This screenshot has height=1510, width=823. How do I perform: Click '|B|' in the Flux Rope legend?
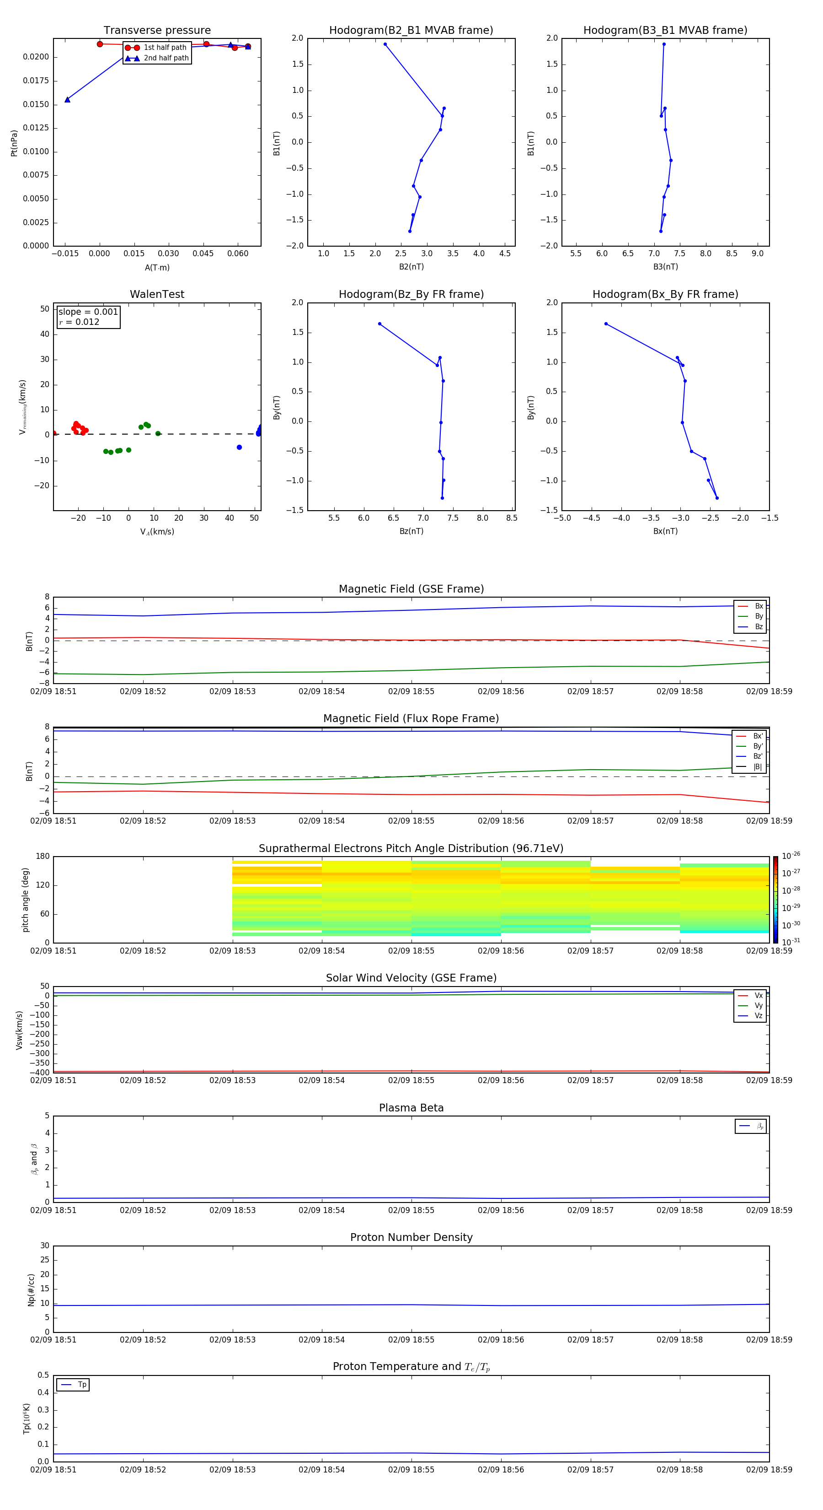(758, 767)
